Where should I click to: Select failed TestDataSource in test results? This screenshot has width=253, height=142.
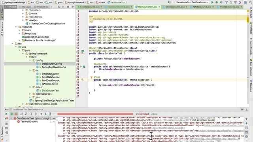29,121
